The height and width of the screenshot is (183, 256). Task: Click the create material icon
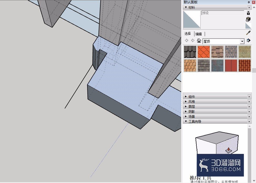(248, 19)
